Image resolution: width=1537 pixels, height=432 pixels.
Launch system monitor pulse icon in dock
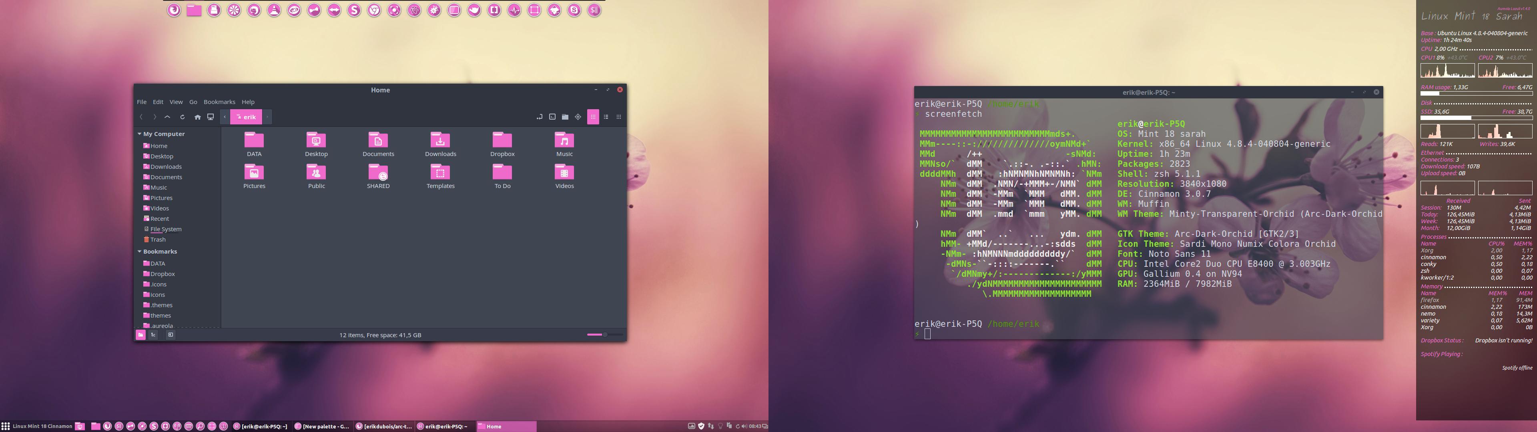coord(514,10)
